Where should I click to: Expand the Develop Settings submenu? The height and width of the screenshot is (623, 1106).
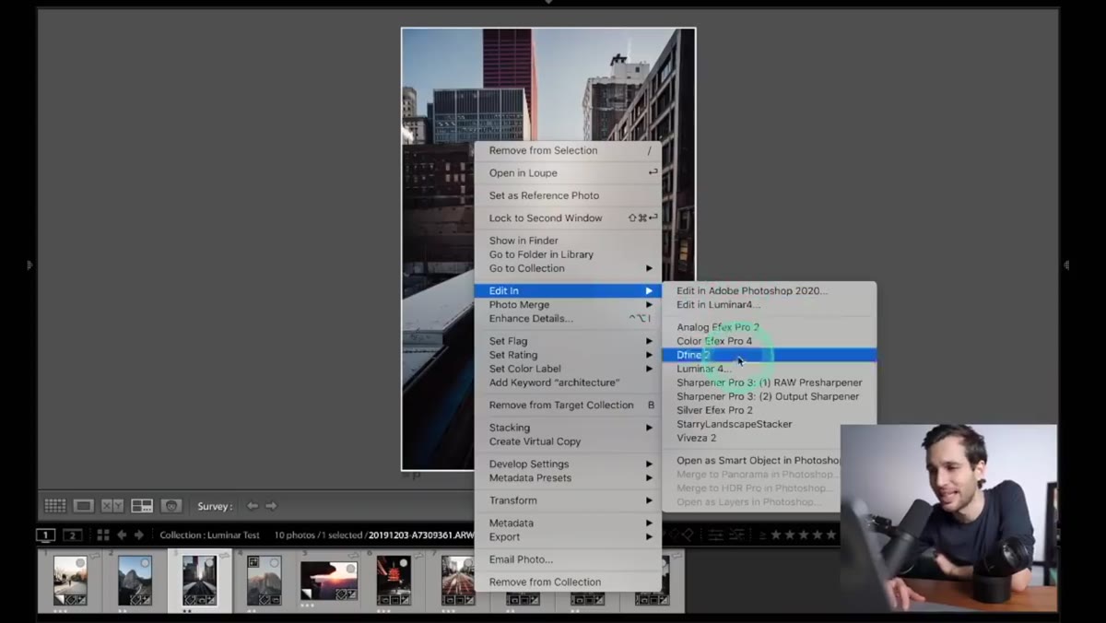pos(568,464)
